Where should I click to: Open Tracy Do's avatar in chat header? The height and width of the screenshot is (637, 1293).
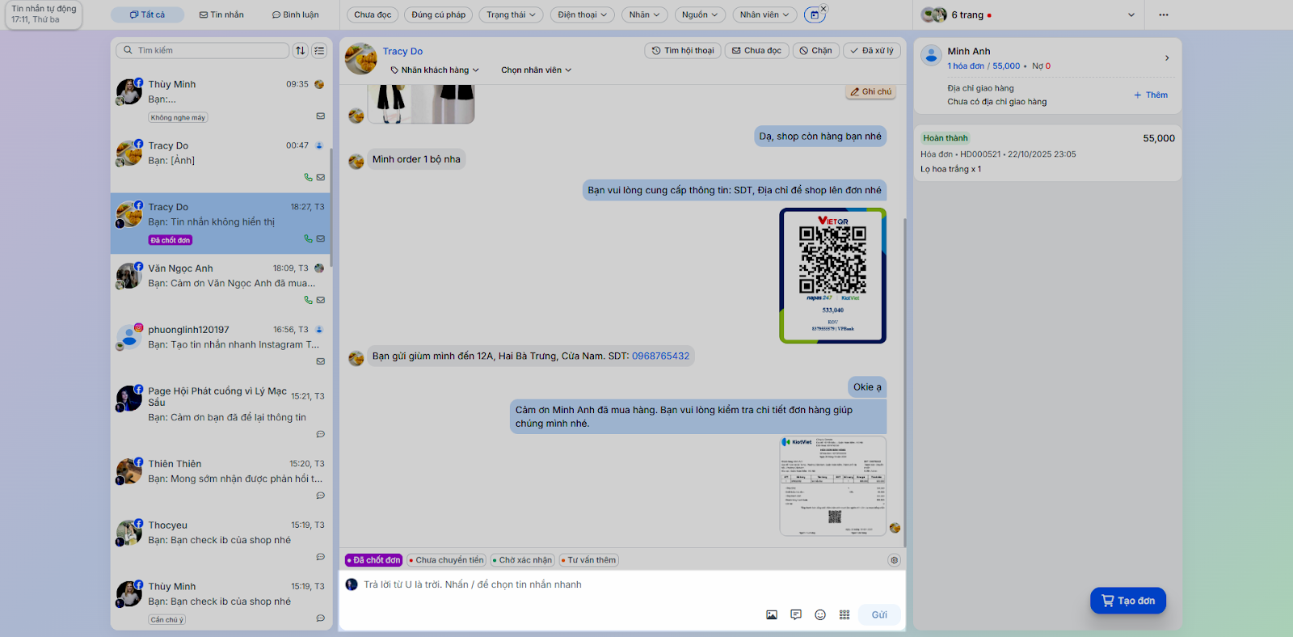pyautogui.click(x=361, y=59)
